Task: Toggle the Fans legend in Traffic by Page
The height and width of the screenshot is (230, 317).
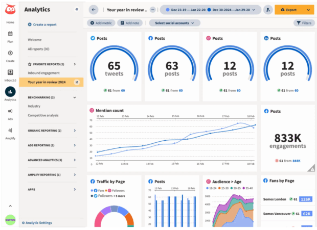Action: [x=98, y=191]
